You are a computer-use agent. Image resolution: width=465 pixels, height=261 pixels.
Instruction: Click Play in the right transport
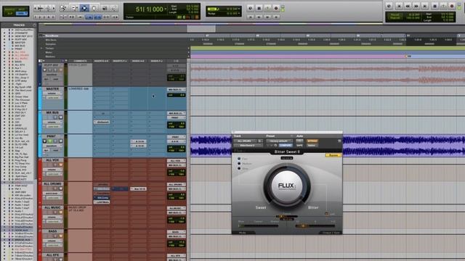443,6
